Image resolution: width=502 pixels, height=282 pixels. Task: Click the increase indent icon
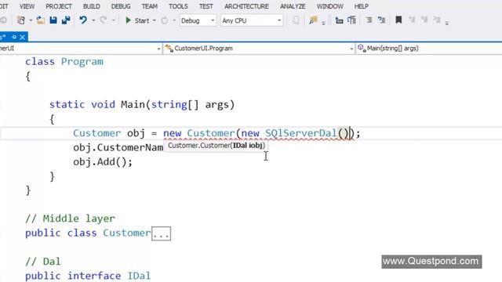tap(381, 20)
